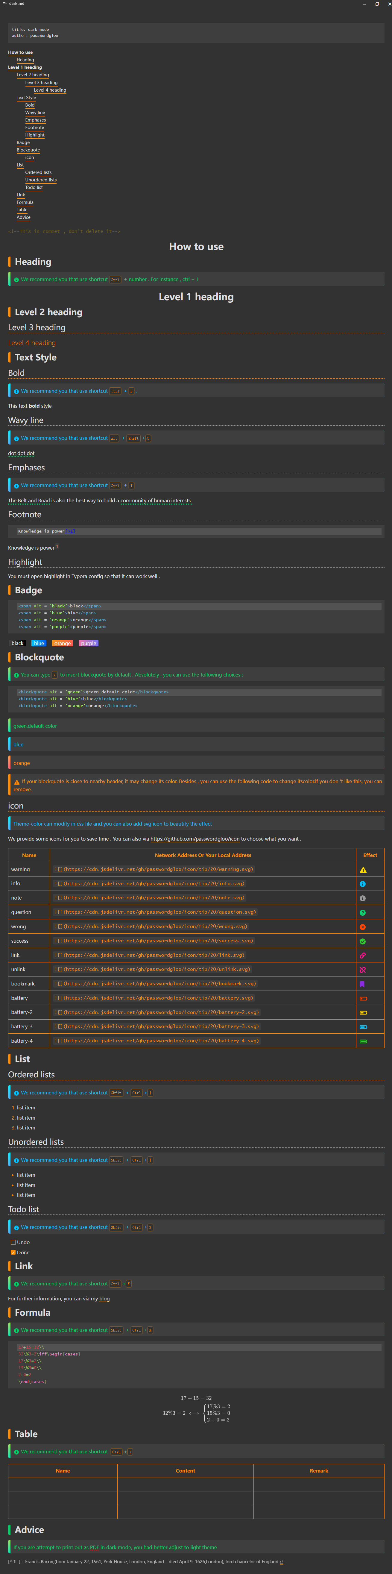The width and height of the screenshot is (392, 1574).
Task: Click info icon in Bold shortcut tip
Action: [x=16, y=392]
